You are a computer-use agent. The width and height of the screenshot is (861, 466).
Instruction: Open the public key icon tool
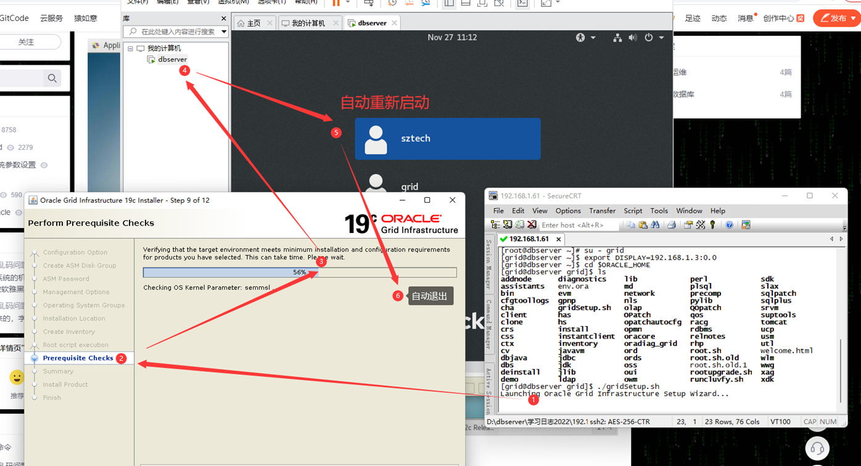coord(712,225)
